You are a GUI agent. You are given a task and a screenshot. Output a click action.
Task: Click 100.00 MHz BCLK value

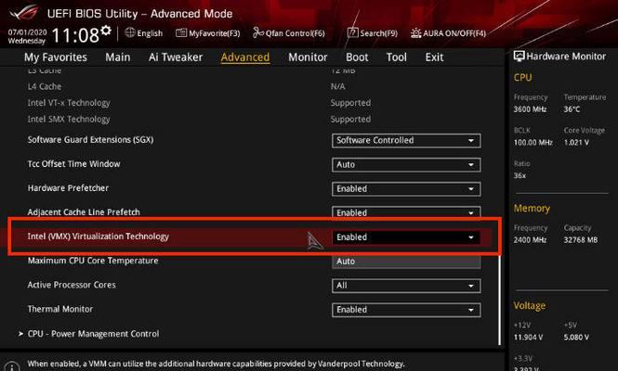tap(533, 143)
